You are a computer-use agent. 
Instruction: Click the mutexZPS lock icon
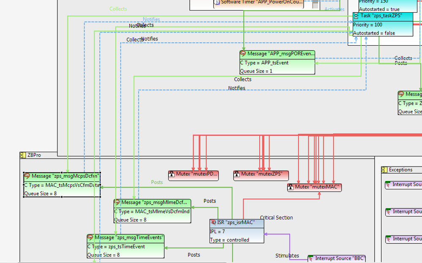click(237, 174)
